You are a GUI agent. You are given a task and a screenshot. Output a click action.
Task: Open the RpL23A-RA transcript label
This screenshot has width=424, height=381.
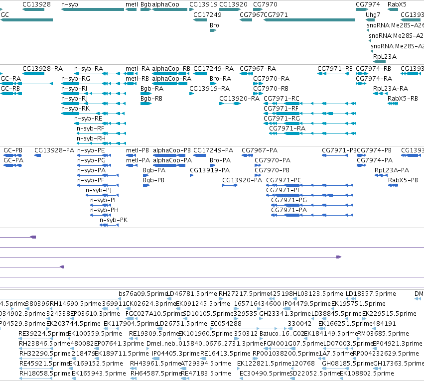pos(391,89)
